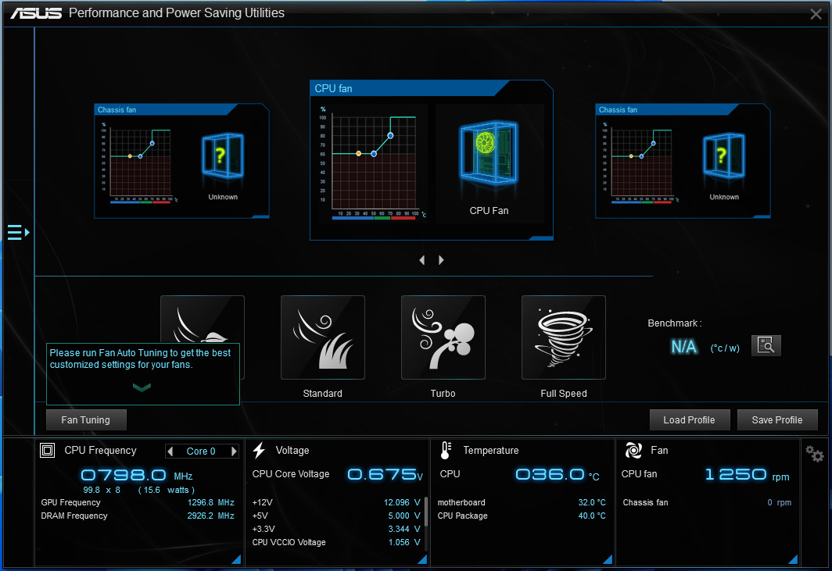832x571 pixels.
Task: Click the Core 0 selector label
Action: (x=201, y=451)
